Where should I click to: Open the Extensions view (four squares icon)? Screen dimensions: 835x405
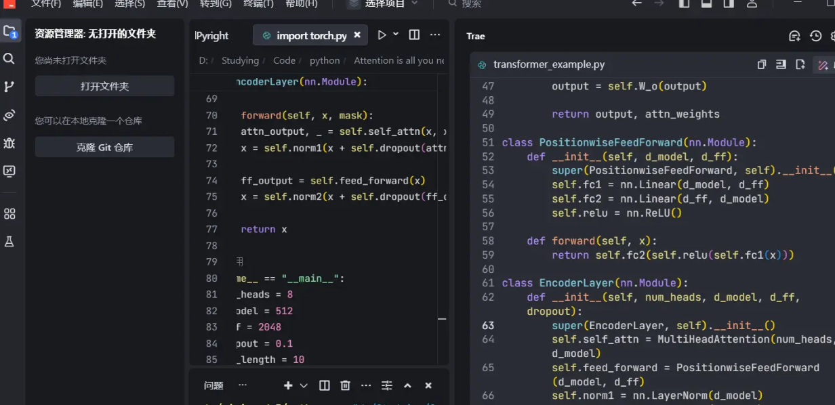click(x=9, y=213)
